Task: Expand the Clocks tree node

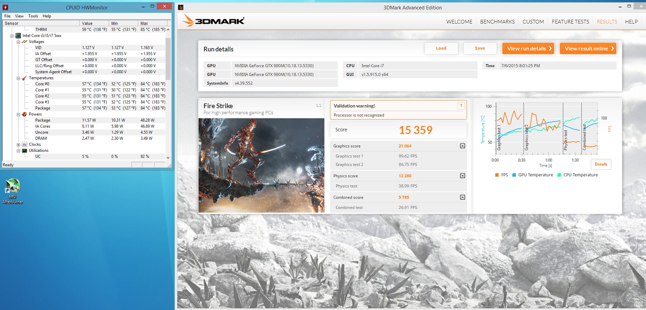Action: point(19,145)
